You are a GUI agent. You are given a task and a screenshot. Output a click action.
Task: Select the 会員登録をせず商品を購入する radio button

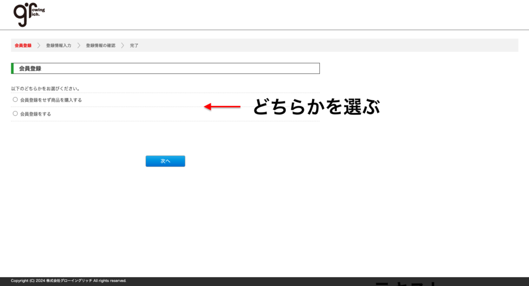pyautogui.click(x=15, y=100)
